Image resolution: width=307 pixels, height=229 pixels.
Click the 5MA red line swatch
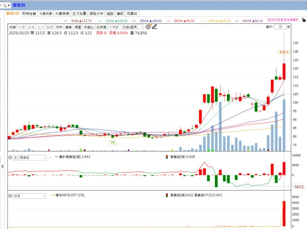pos(66,21)
